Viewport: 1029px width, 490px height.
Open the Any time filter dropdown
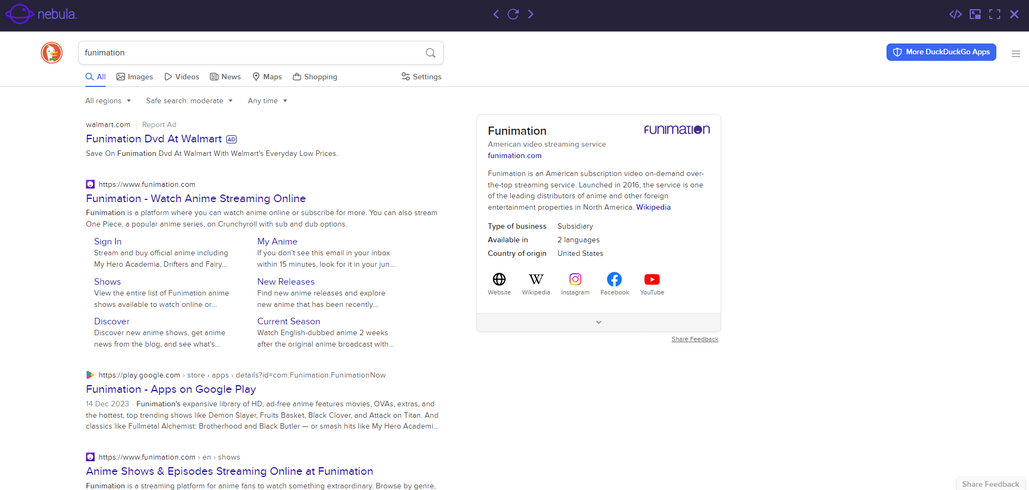[x=268, y=100]
